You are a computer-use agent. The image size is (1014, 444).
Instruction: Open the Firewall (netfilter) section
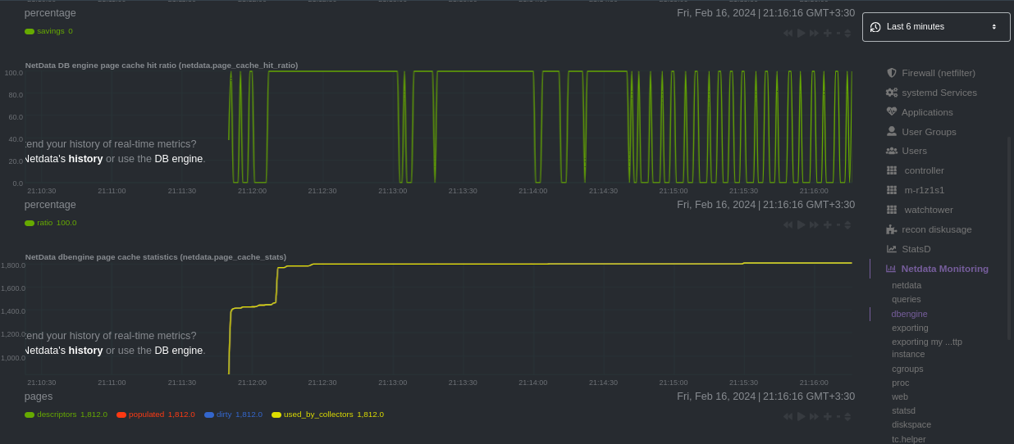[939, 73]
